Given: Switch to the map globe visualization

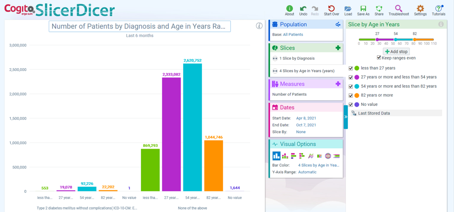Looking at the screenshot, I should [328, 156].
